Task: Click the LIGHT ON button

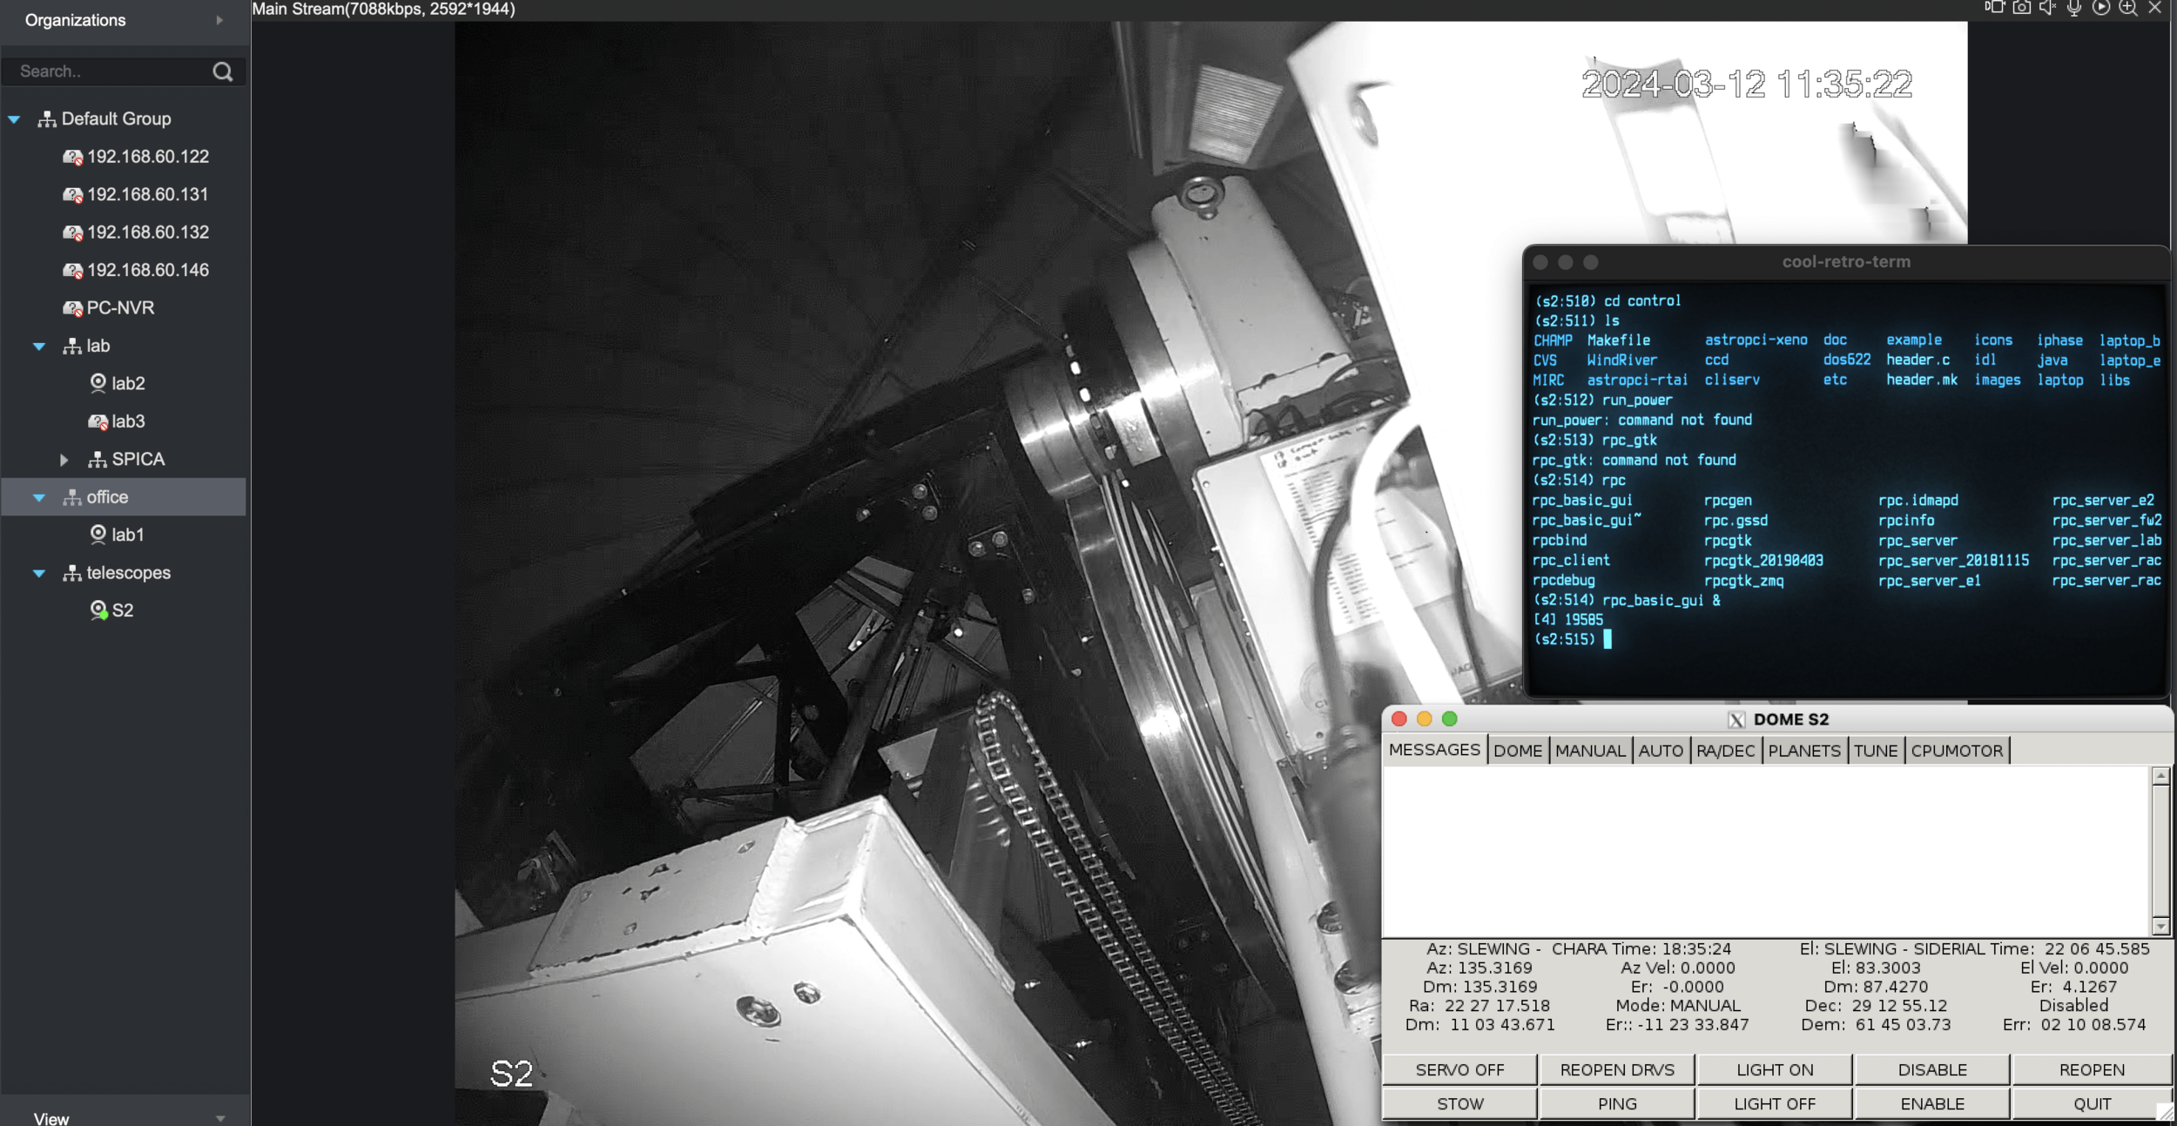Action: [x=1774, y=1069]
